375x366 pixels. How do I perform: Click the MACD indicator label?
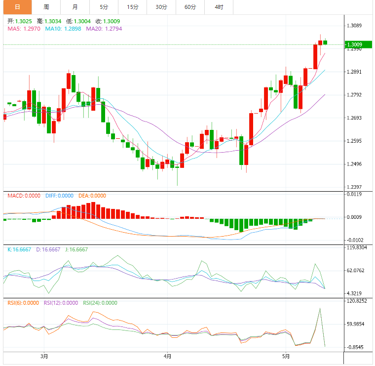(x=24, y=196)
